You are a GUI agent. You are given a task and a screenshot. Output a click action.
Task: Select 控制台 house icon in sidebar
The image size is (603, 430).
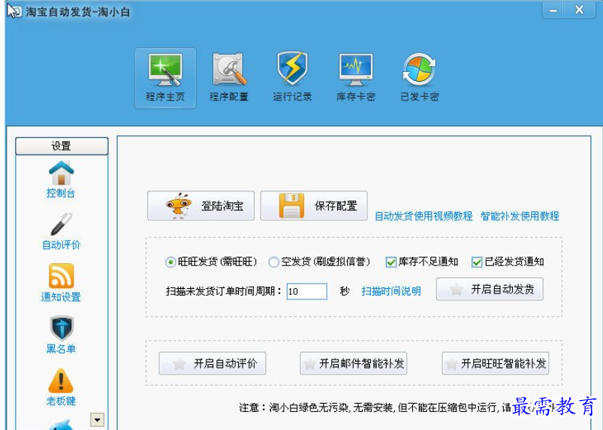[61, 179]
